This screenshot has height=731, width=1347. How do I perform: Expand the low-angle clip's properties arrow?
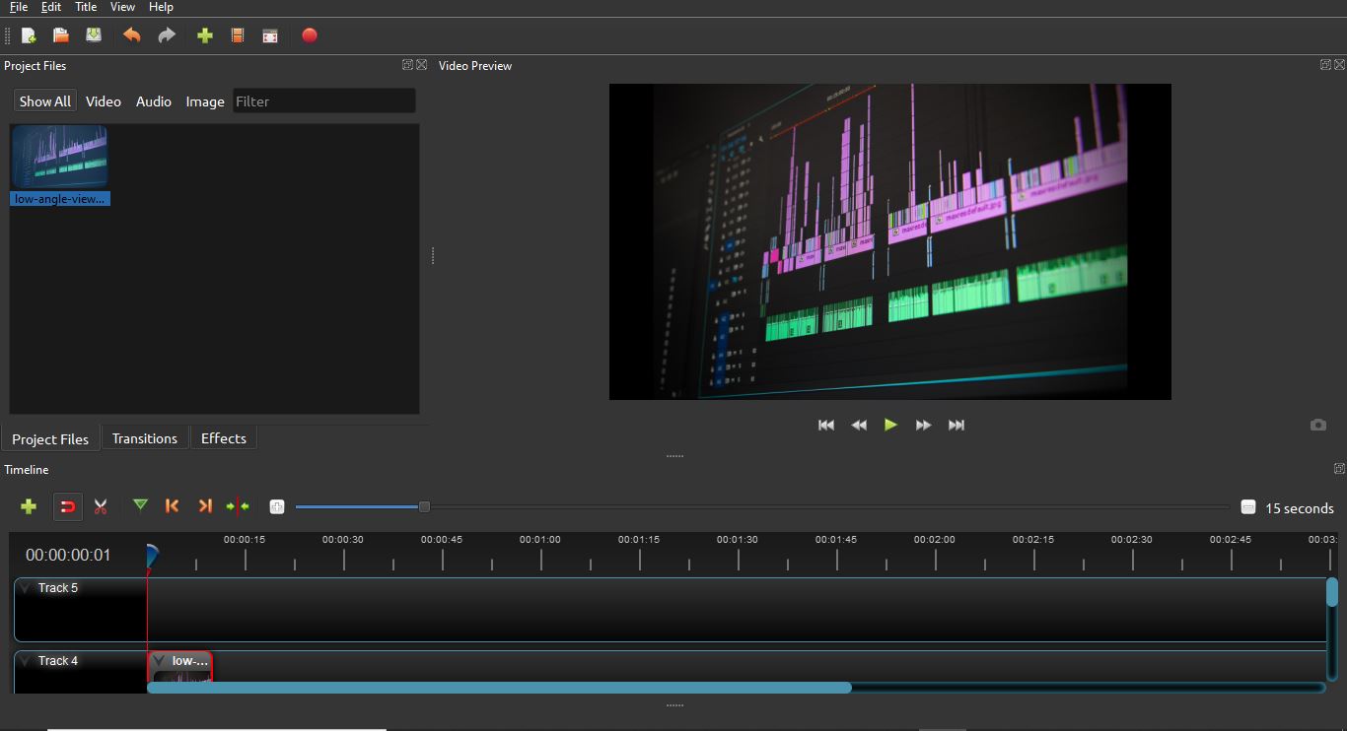pos(159,660)
